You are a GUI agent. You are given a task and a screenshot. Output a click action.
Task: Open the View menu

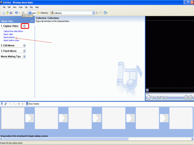click(x=15, y=7)
